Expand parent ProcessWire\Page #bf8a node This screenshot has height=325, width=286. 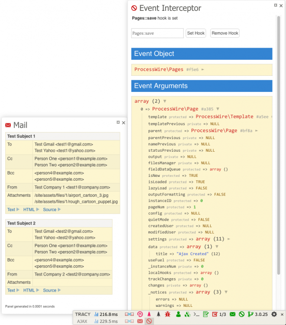(x=257, y=130)
